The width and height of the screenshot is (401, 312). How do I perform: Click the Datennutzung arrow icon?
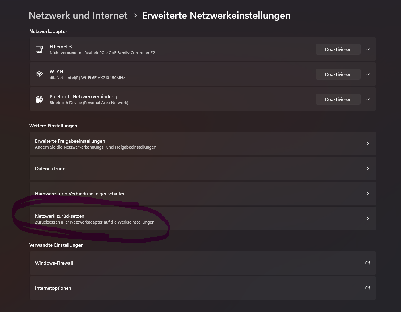(368, 169)
